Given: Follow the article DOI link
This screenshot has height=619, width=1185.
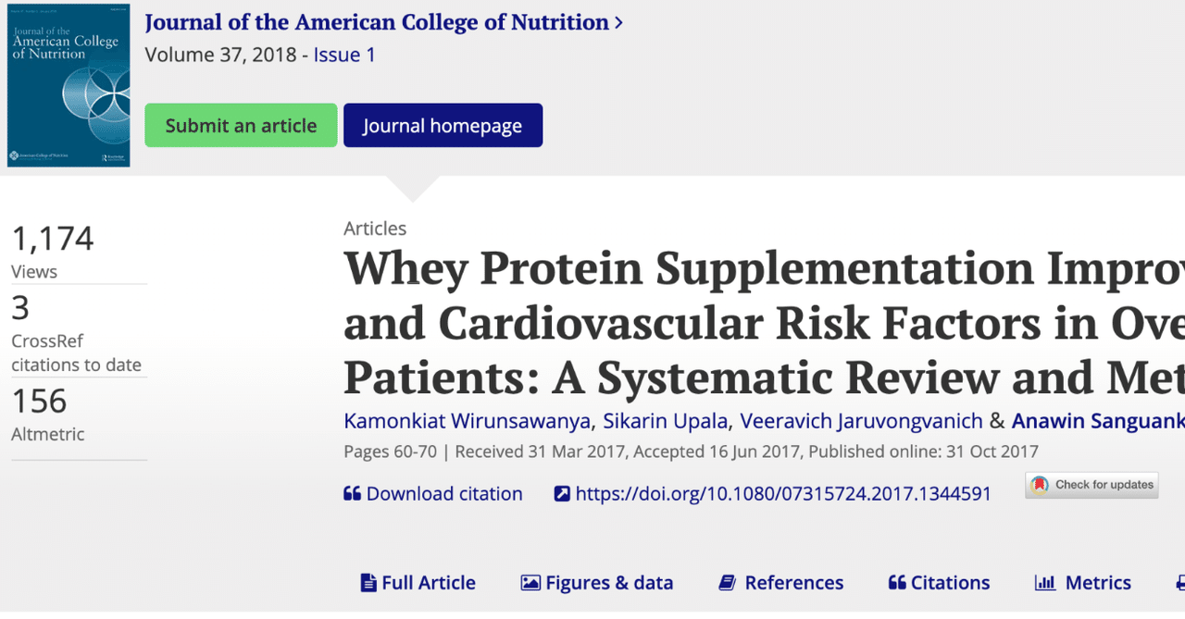Looking at the screenshot, I should tap(783, 493).
